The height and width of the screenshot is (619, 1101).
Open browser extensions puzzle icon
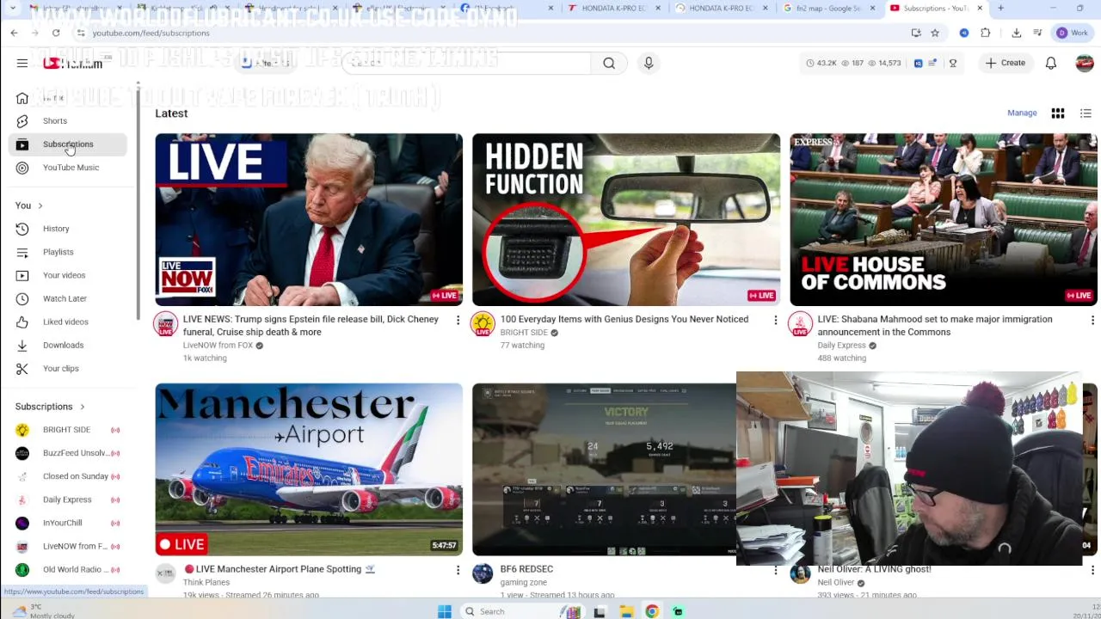[x=986, y=33]
